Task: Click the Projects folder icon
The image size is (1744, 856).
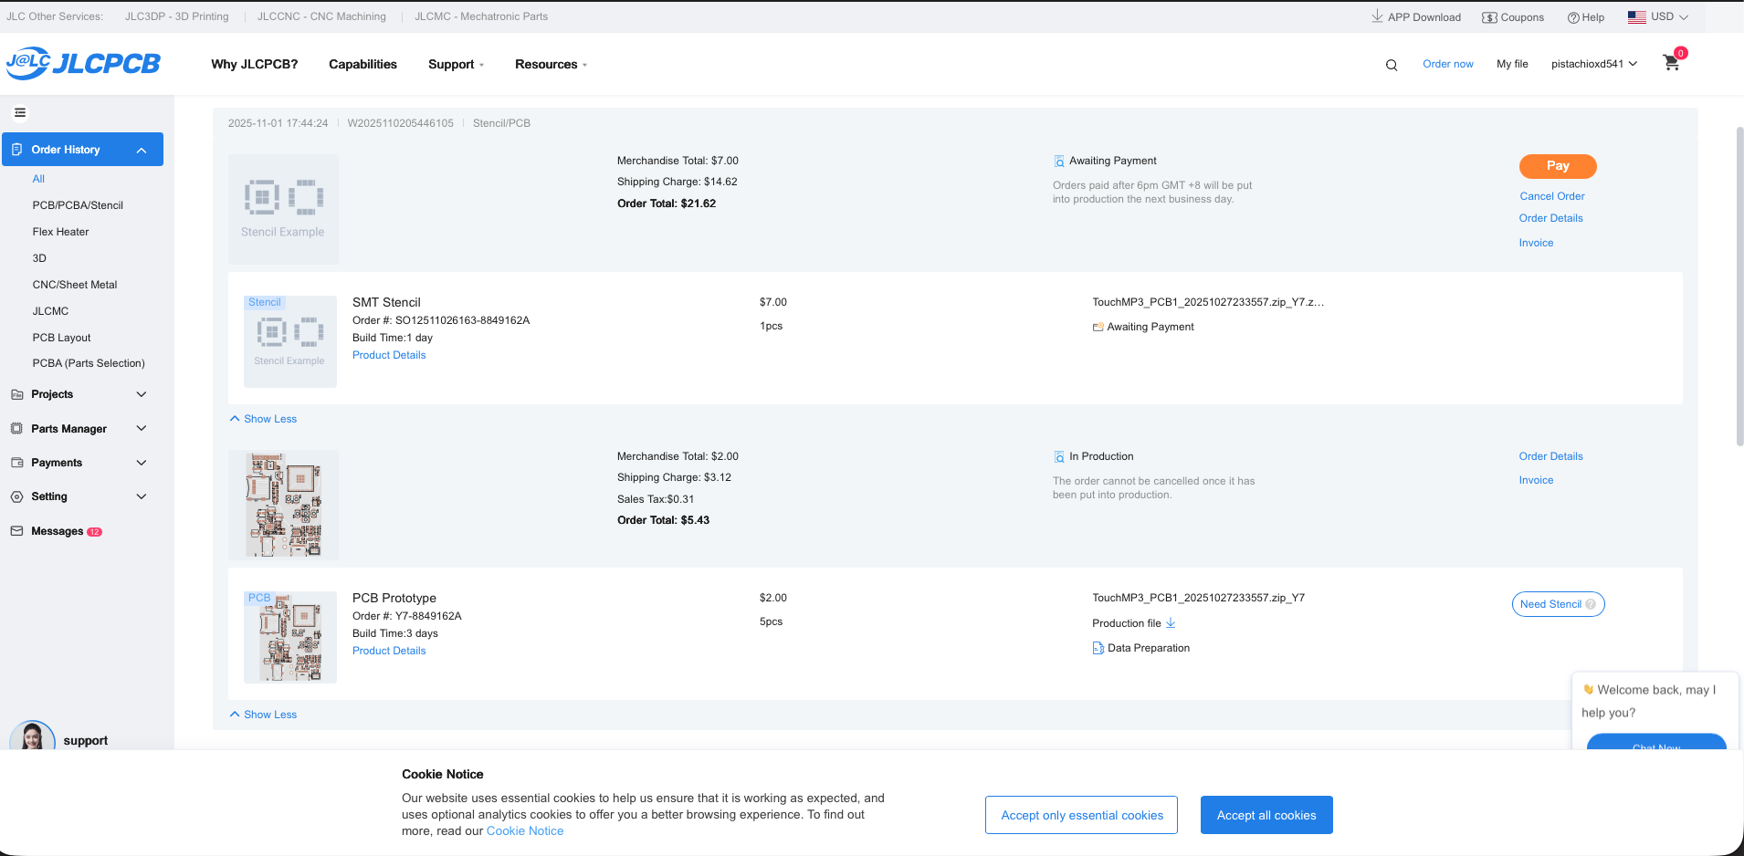Action: pos(17,394)
